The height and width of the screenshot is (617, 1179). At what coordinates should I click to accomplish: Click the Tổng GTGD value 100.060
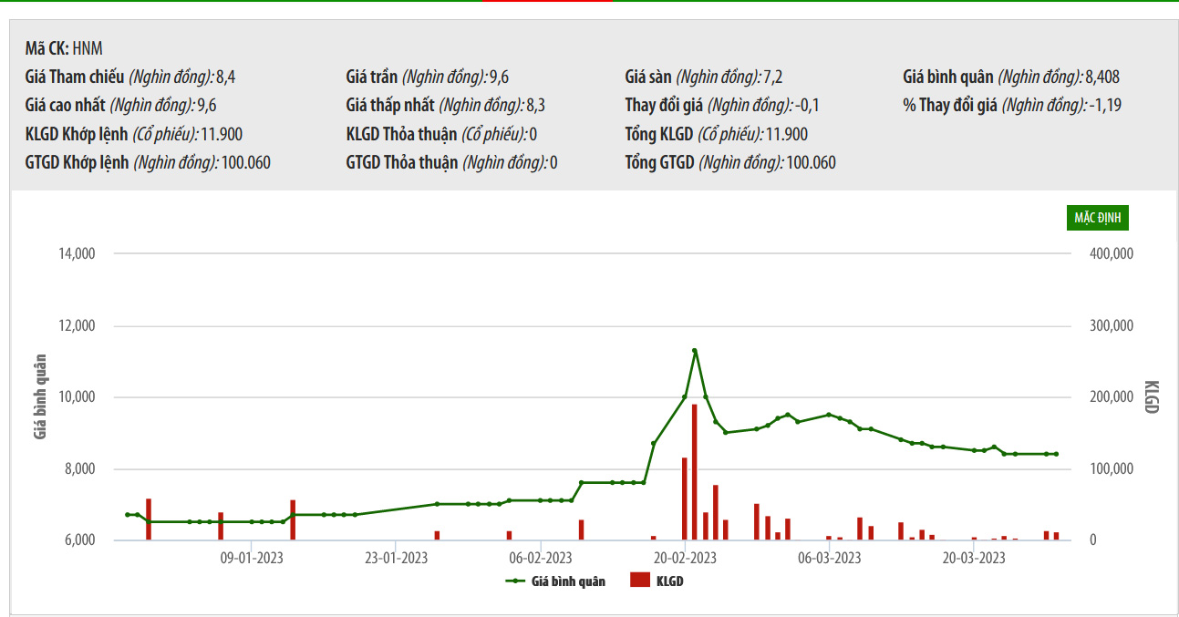[811, 163]
